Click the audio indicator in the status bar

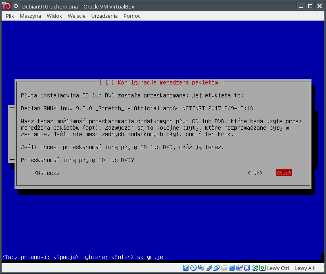[201, 268]
